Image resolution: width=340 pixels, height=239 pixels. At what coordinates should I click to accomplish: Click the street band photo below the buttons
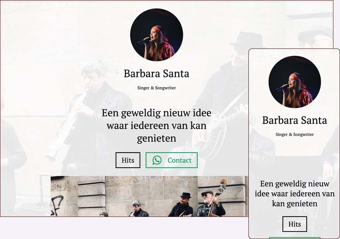tap(149, 196)
